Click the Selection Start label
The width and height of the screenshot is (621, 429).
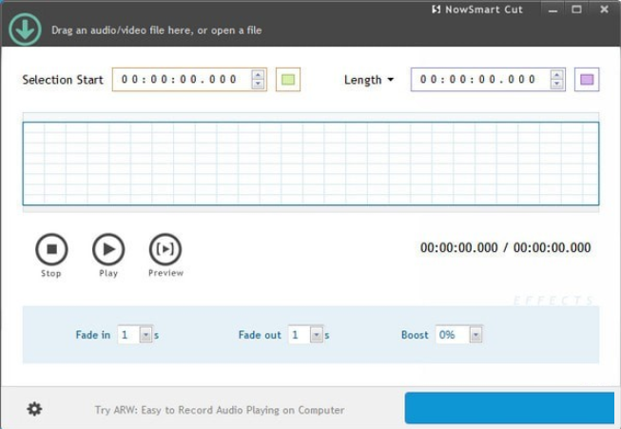63,80
